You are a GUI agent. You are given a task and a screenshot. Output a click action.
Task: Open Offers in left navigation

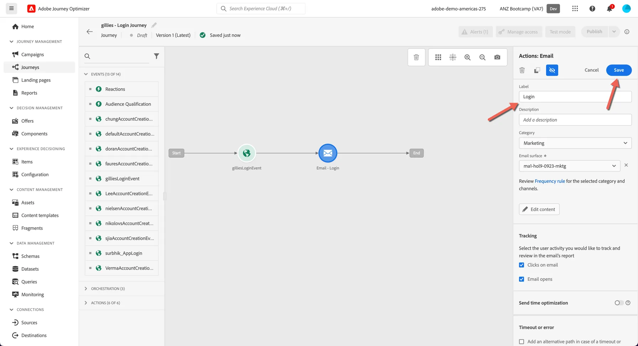click(27, 121)
